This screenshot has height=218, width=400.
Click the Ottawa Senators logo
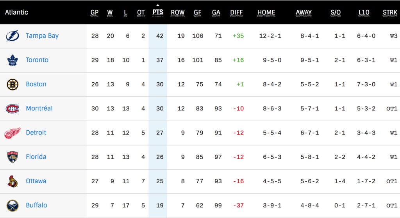click(12, 181)
